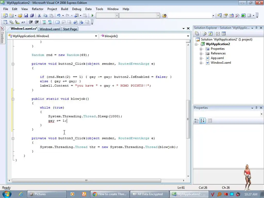Collapse the button2_Click method outline
The height and width of the screenshot is (198, 264).
(x=13, y=64)
